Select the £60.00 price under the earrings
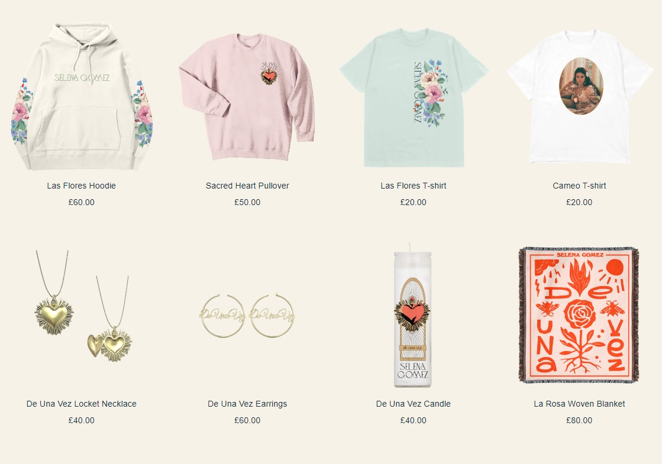 point(247,420)
